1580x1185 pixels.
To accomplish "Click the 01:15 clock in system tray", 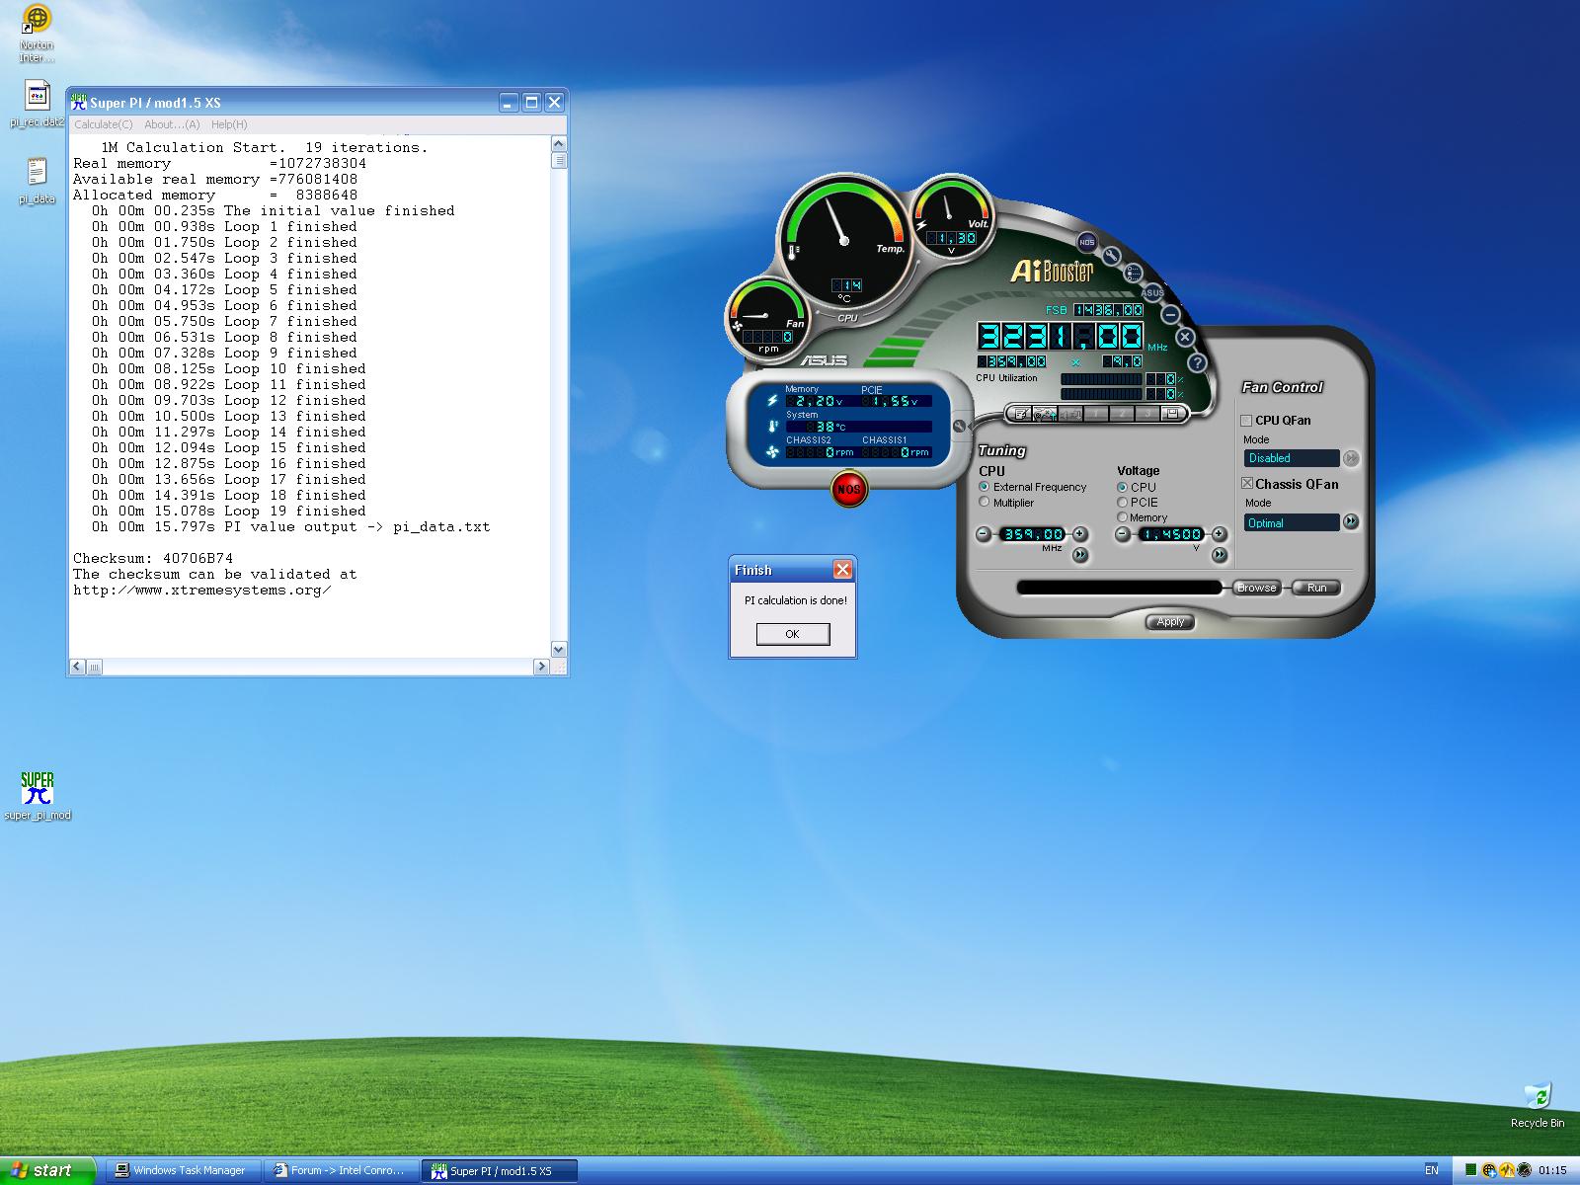I will [1552, 1170].
